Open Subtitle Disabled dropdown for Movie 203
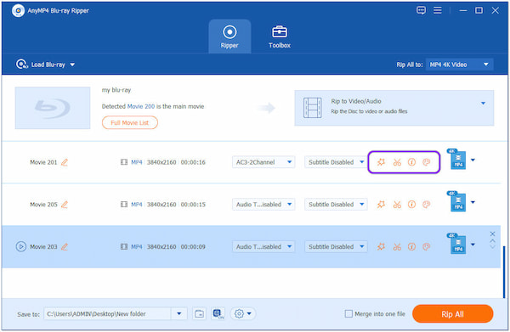This screenshot has width=510, height=332. click(x=336, y=246)
